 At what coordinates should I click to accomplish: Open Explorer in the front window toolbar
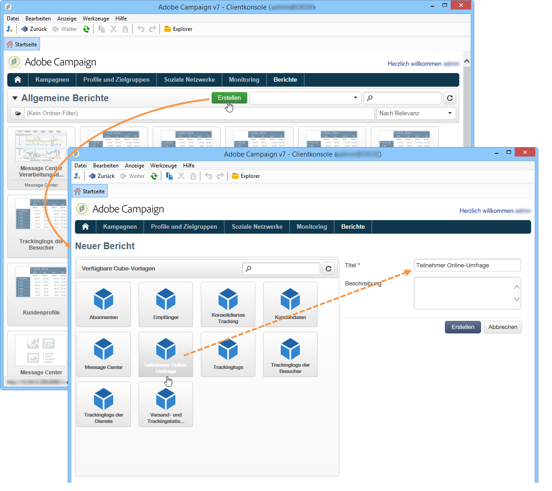click(246, 176)
